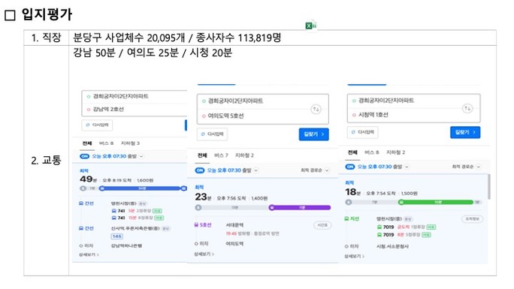Click 길찾기 button in 여의도역 panel
This screenshot has height=289, width=514.
pos(313,134)
